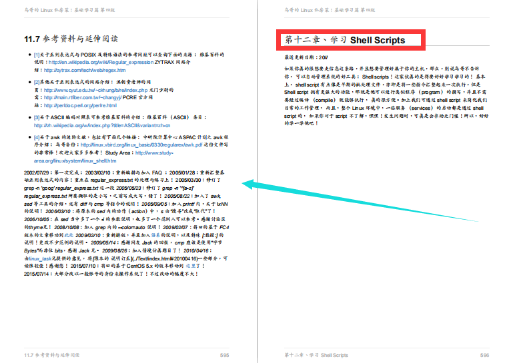Screen dimensions: 515x363
Task: Open the linux.vbird.org awk.pdf link
Action: (x=141, y=145)
